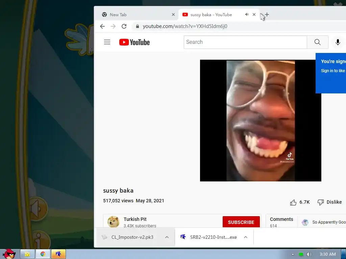Open the YouTube hamburger guide menu
This screenshot has height=259, width=346.
point(107,42)
